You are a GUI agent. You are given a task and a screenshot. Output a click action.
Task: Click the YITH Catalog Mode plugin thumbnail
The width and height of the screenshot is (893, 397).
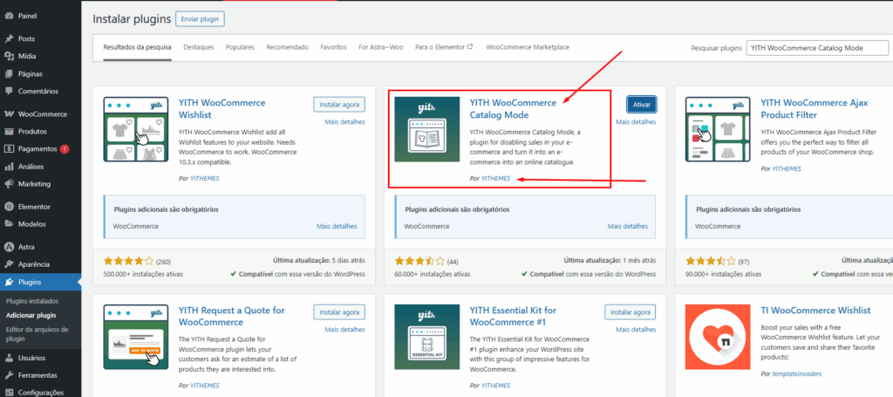[x=427, y=129]
